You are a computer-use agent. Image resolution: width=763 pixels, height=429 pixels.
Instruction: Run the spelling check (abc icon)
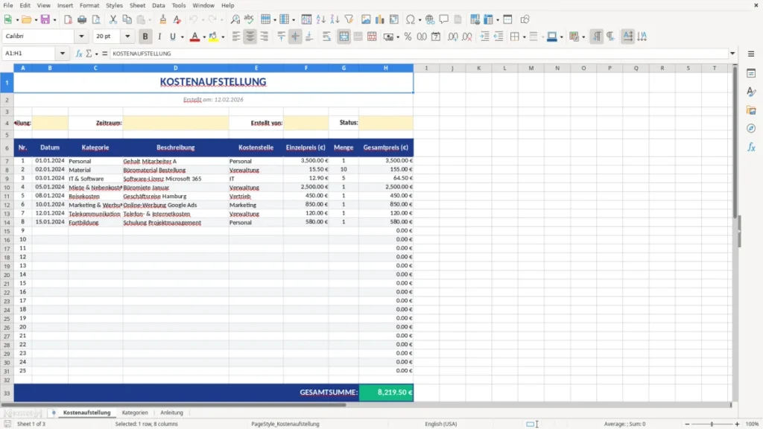(249, 19)
